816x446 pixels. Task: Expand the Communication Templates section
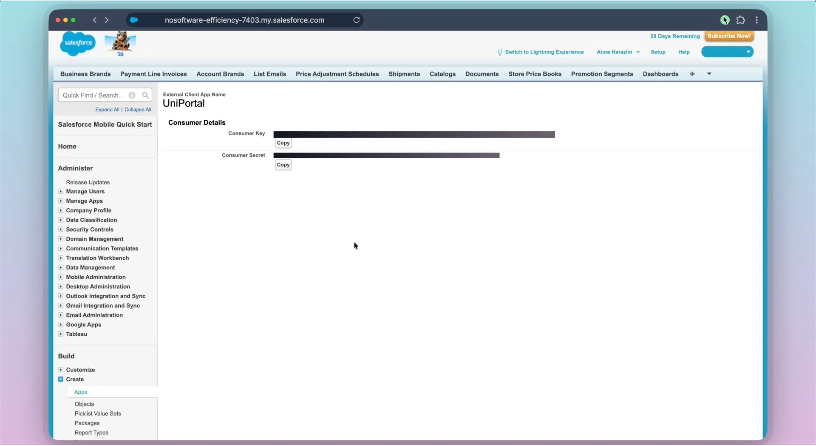coord(60,248)
